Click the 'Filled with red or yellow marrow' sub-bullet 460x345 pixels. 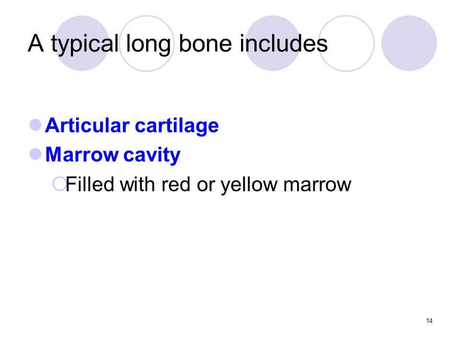tap(208, 184)
